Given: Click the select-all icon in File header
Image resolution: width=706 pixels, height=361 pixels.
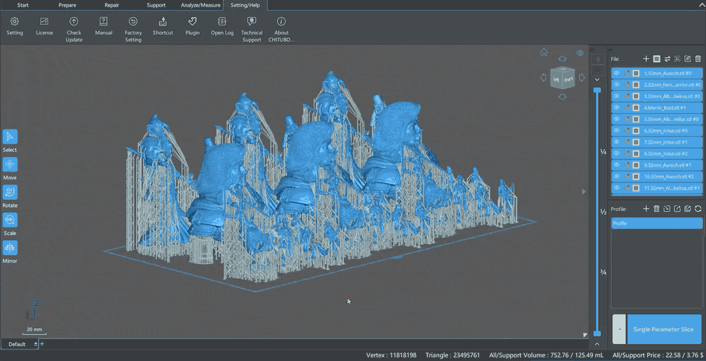Looking at the screenshot, I should click(656, 59).
